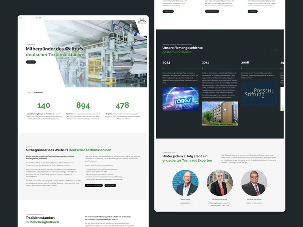The height and width of the screenshot is (227, 303).
Task: Click the third dark button above the timeline
Action: tap(252, 11)
